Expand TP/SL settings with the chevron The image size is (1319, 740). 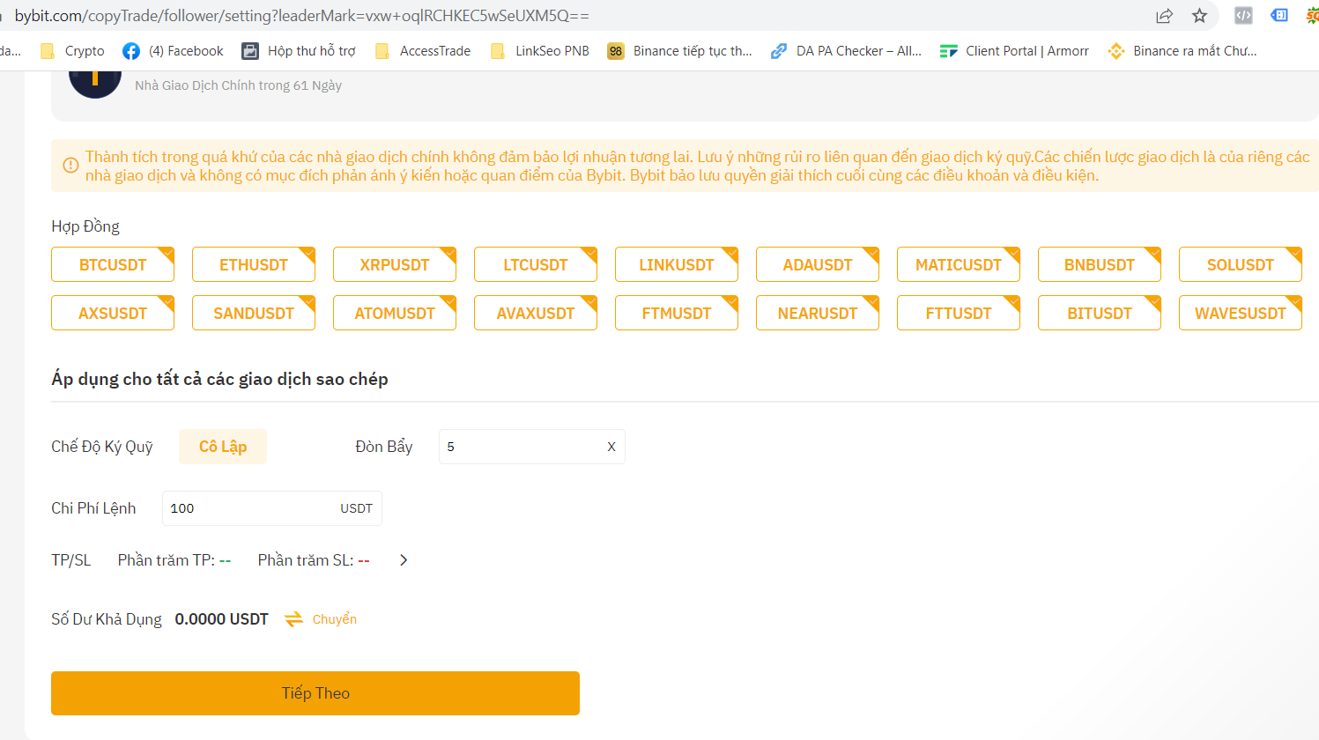tap(404, 560)
